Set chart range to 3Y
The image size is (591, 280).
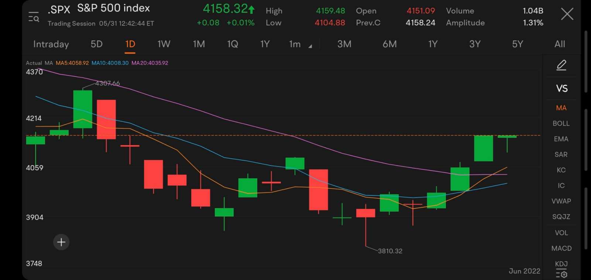[x=475, y=44]
